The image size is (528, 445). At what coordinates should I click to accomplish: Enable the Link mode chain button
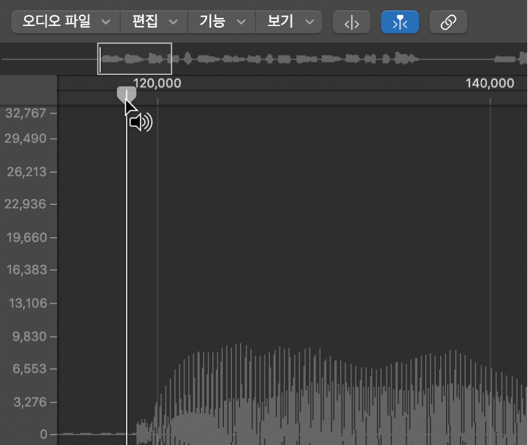(x=448, y=22)
